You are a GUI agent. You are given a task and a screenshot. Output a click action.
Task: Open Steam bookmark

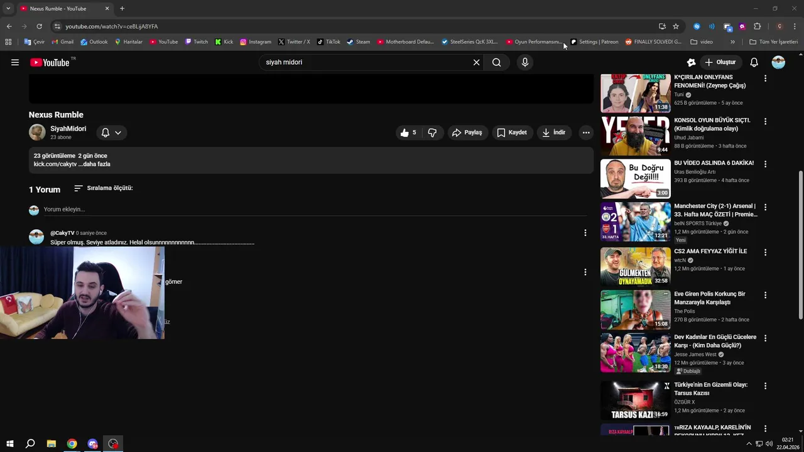click(x=359, y=42)
